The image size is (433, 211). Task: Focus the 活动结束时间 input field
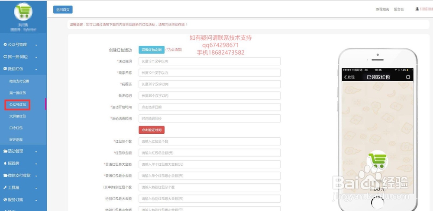point(209,119)
